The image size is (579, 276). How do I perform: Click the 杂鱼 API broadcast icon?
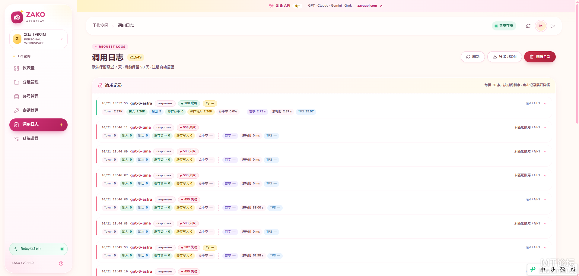(x=271, y=6)
